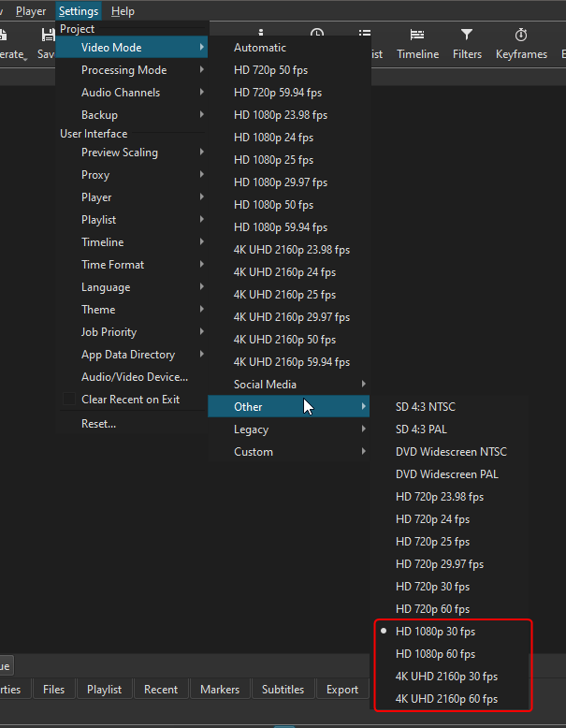Select Automatic video mode
Screen dimensions: 566x728
click(x=260, y=48)
